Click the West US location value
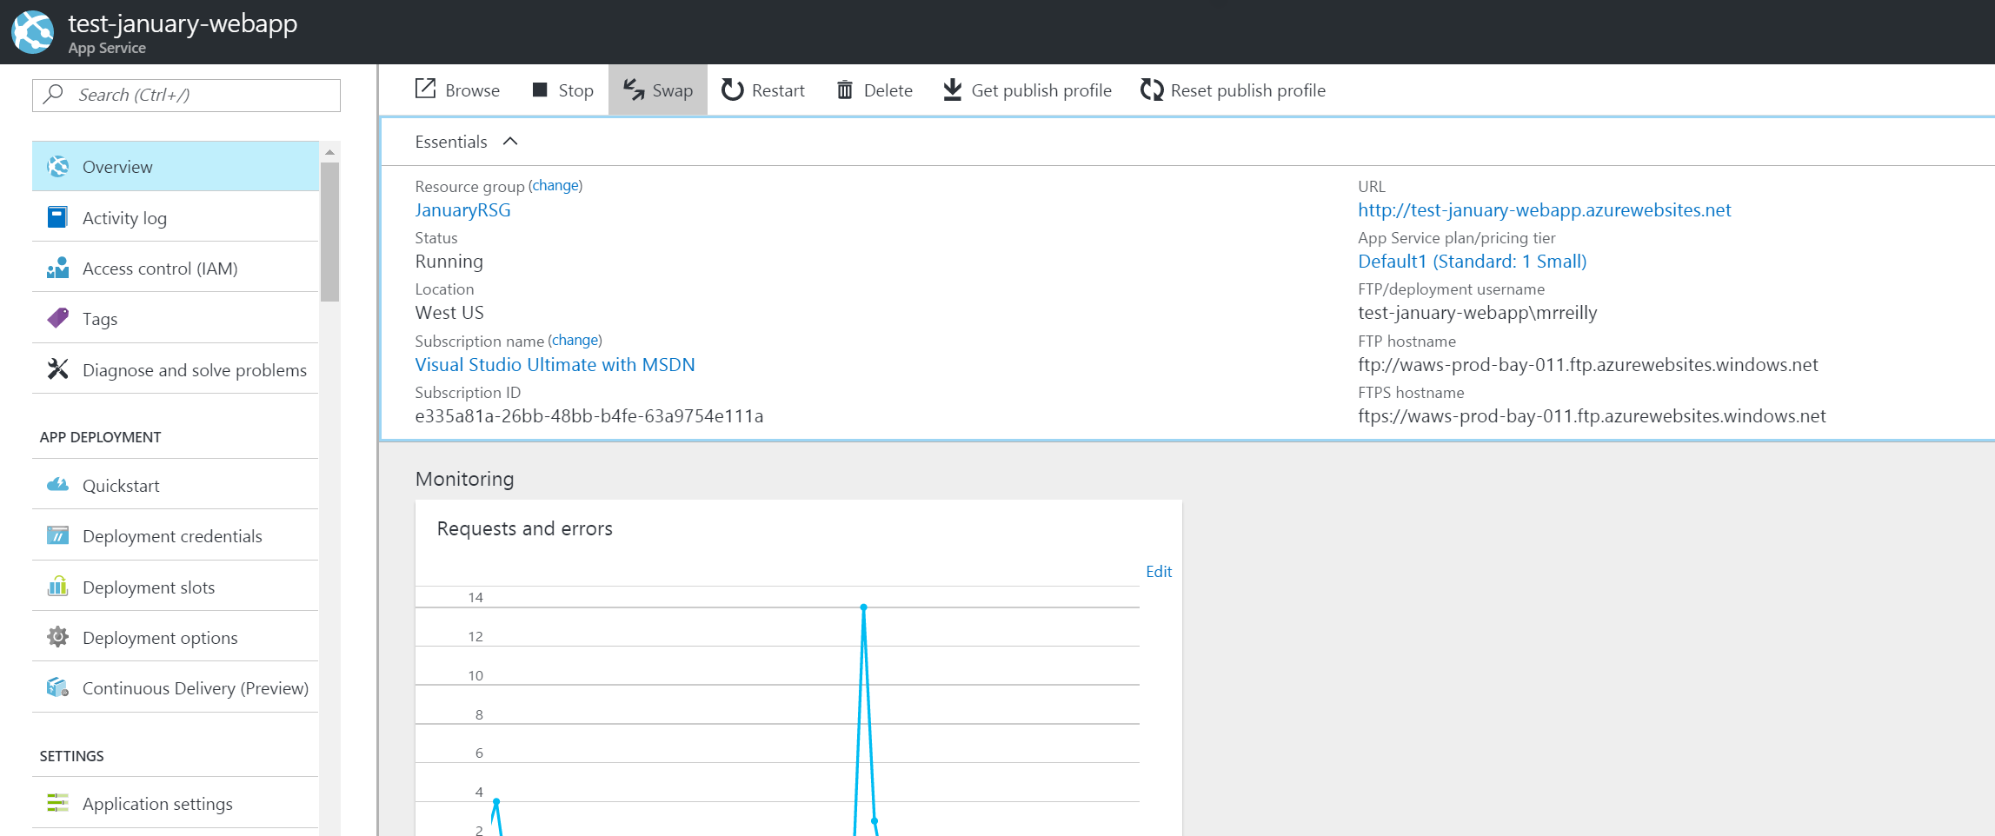The height and width of the screenshot is (836, 1995). 449,313
